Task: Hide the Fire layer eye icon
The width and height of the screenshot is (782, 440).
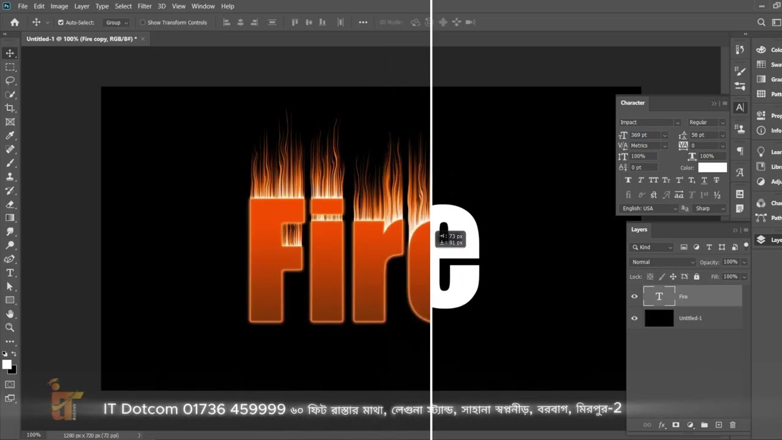Action: coord(634,296)
